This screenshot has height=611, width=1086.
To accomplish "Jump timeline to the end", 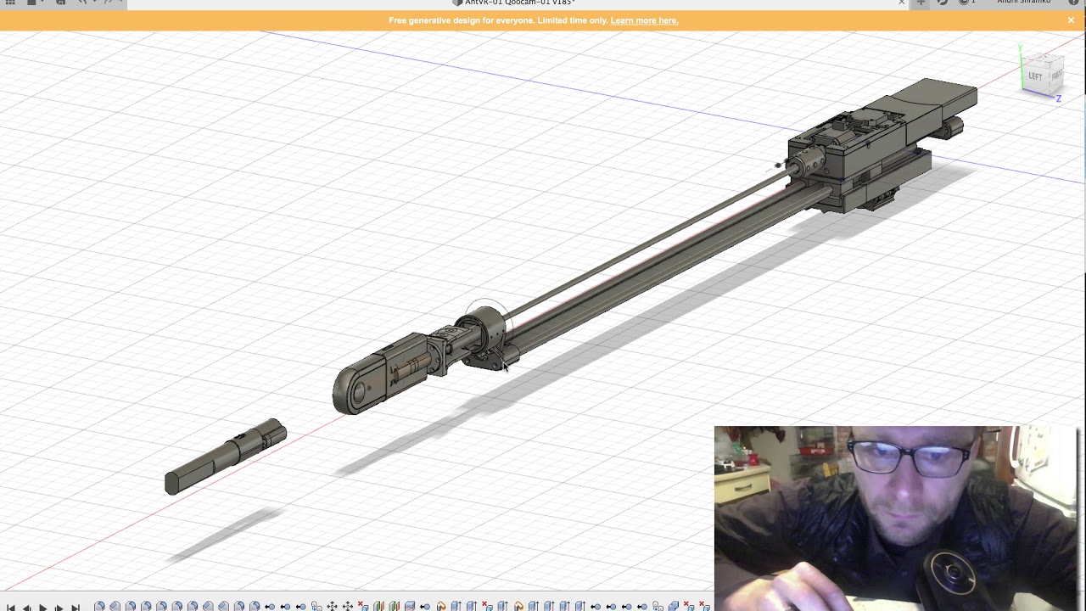I will coord(76,607).
